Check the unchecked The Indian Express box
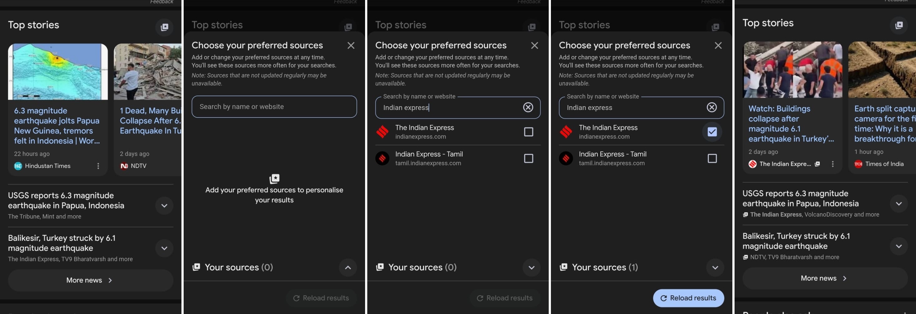 click(528, 132)
